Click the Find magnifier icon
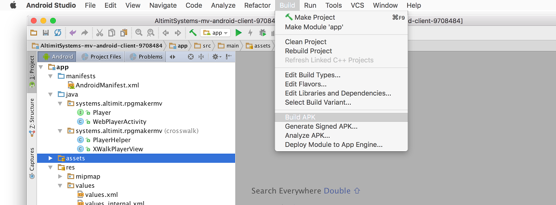 click(139, 33)
